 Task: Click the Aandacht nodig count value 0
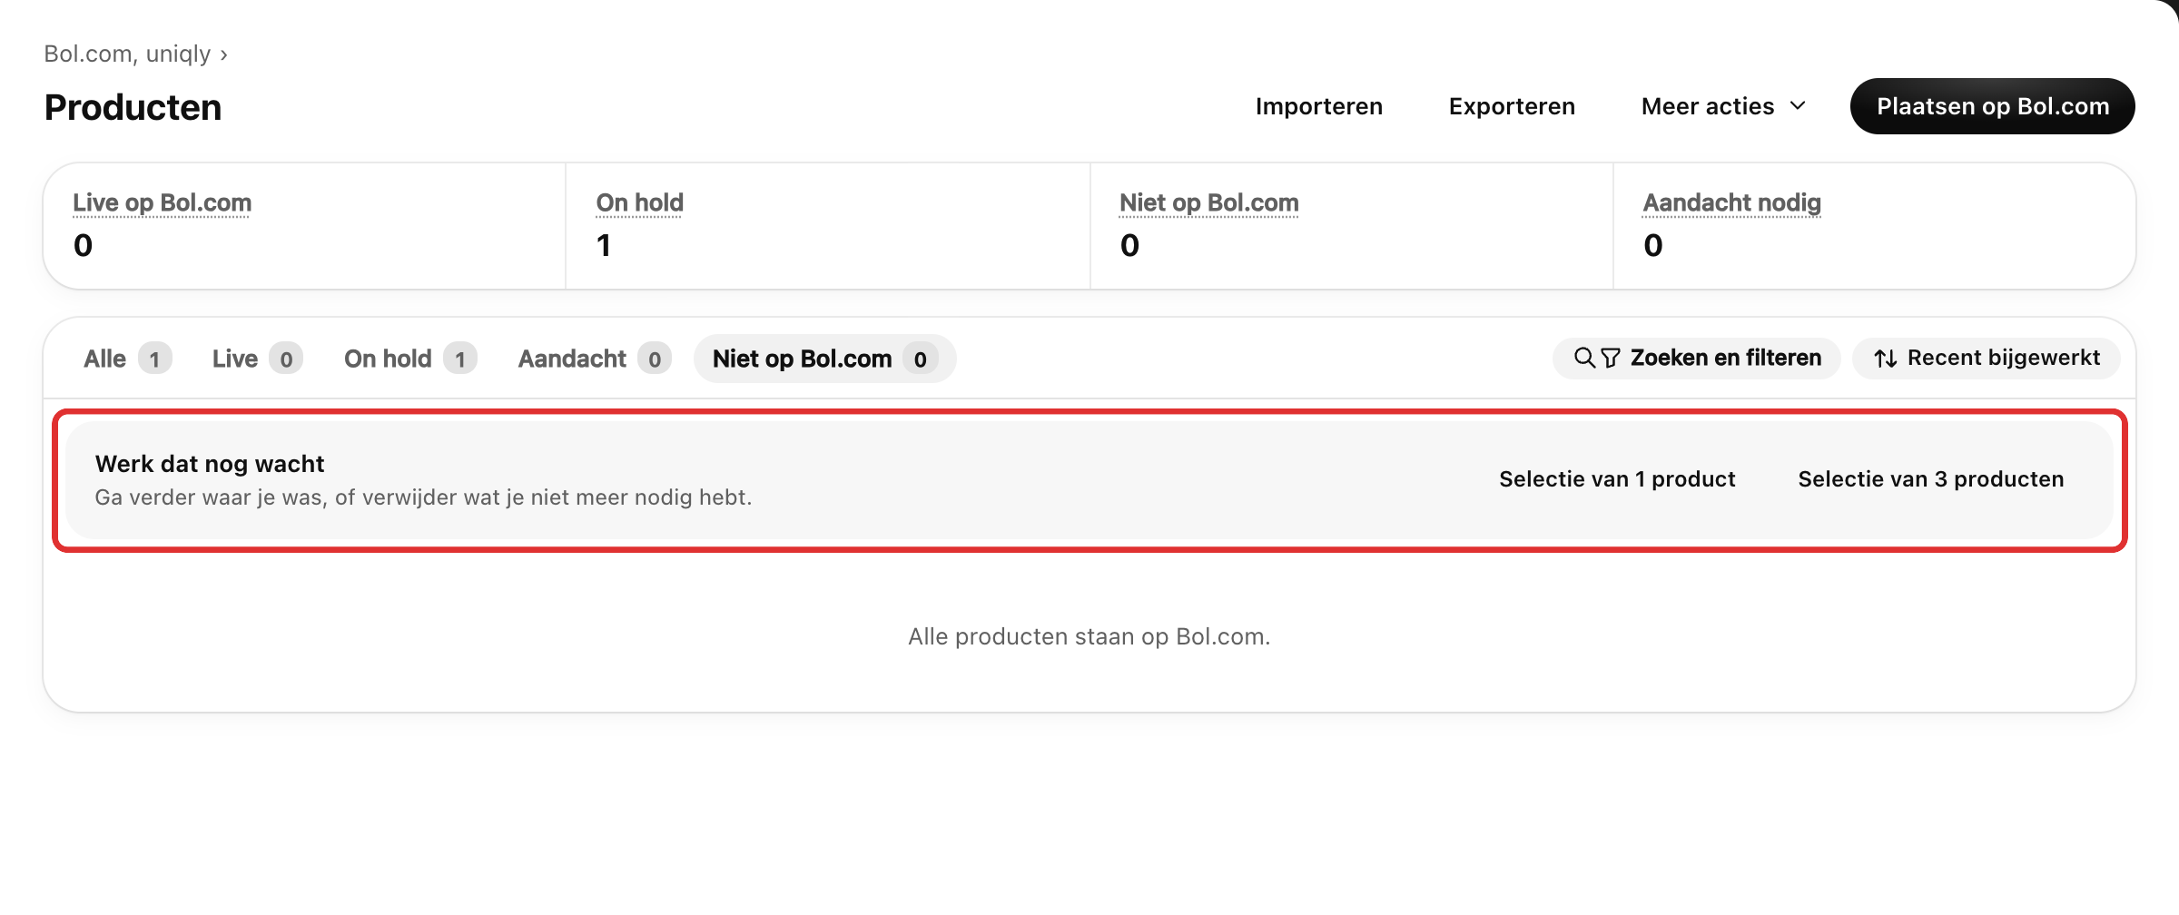[1653, 245]
